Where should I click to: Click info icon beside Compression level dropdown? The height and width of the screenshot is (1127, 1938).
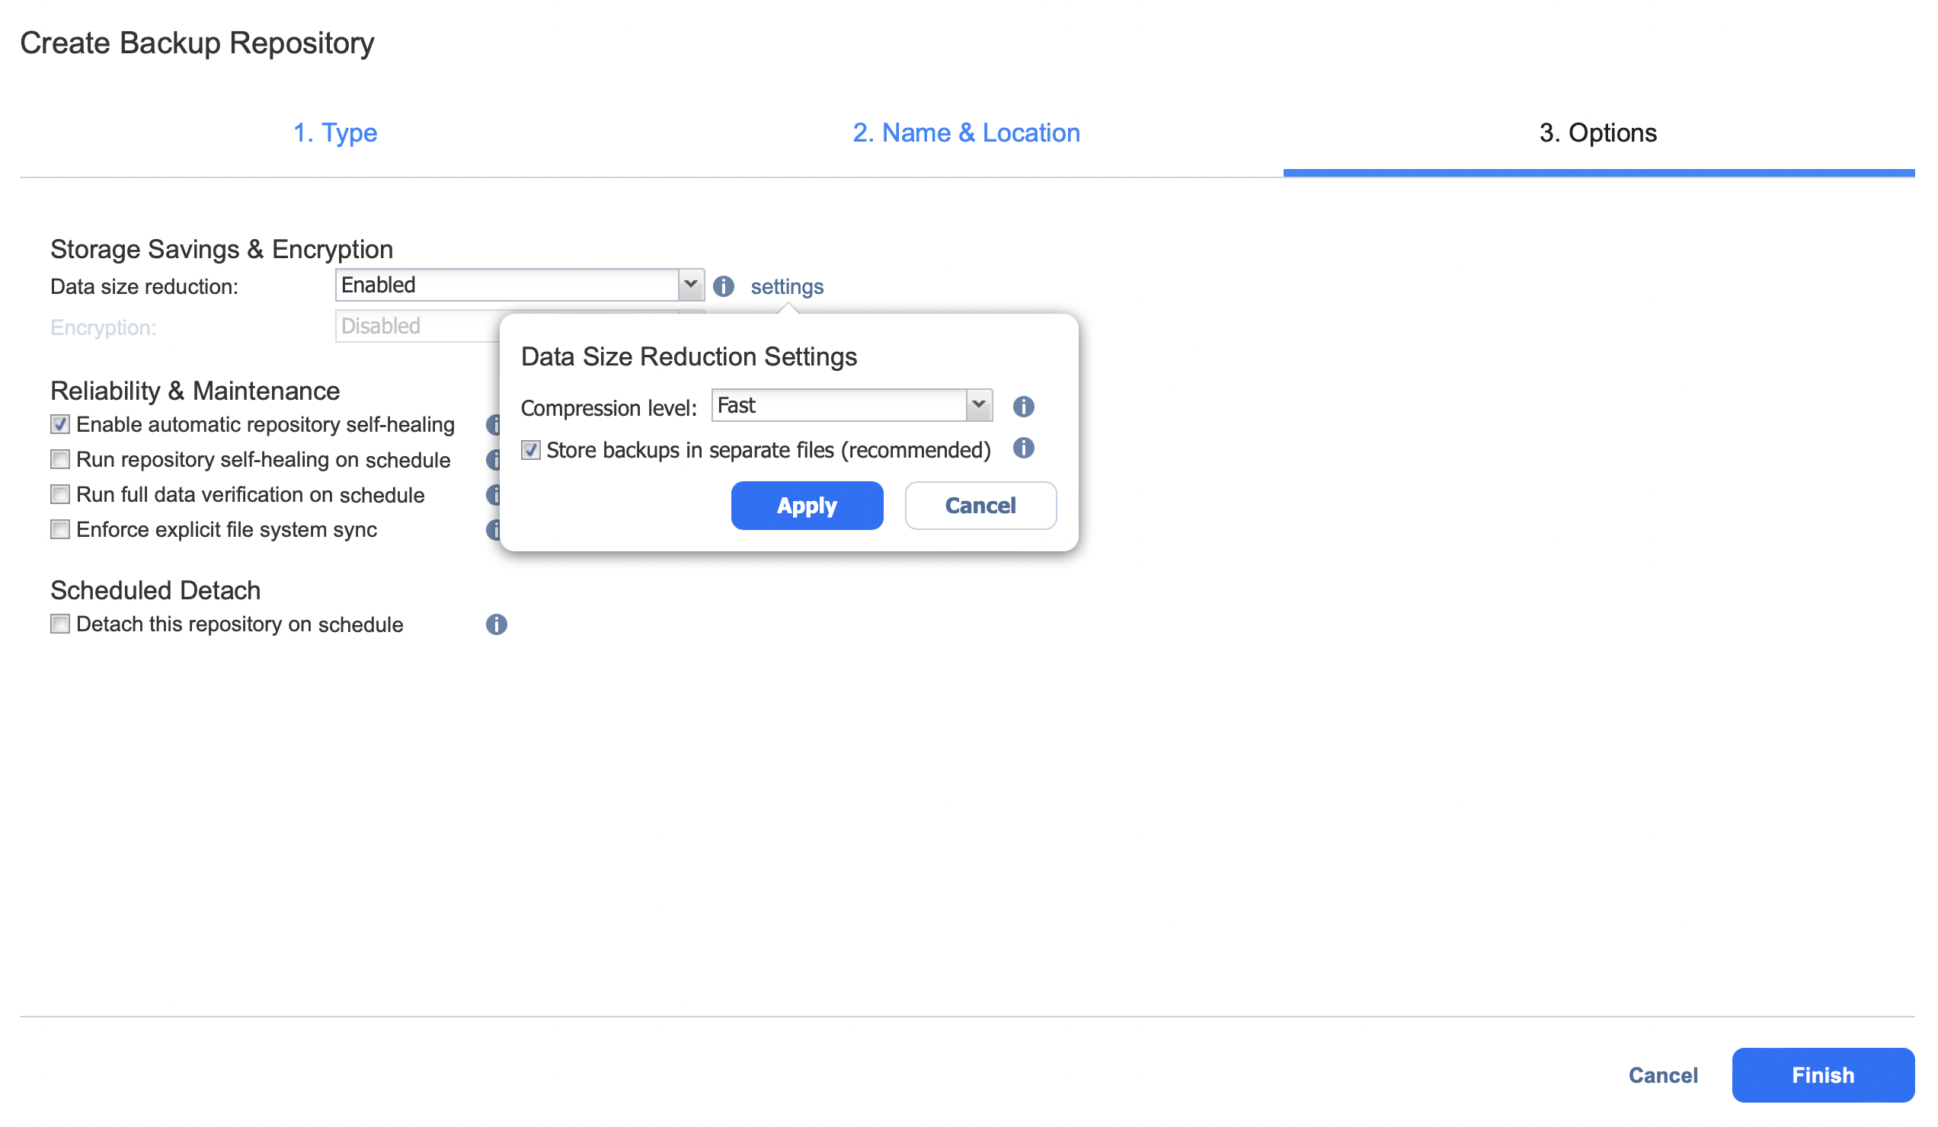pos(1023,406)
